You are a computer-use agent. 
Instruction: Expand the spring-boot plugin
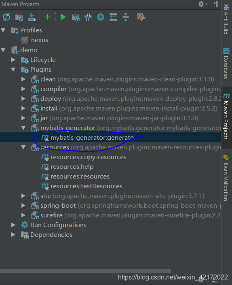point(23,206)
